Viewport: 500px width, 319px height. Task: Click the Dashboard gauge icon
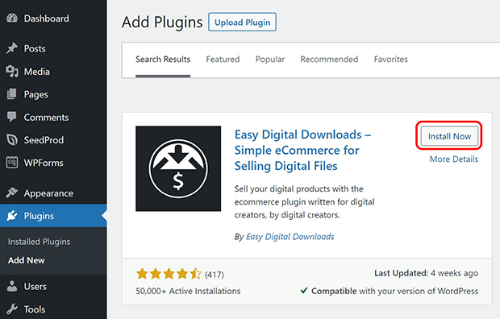coord(12,19)
